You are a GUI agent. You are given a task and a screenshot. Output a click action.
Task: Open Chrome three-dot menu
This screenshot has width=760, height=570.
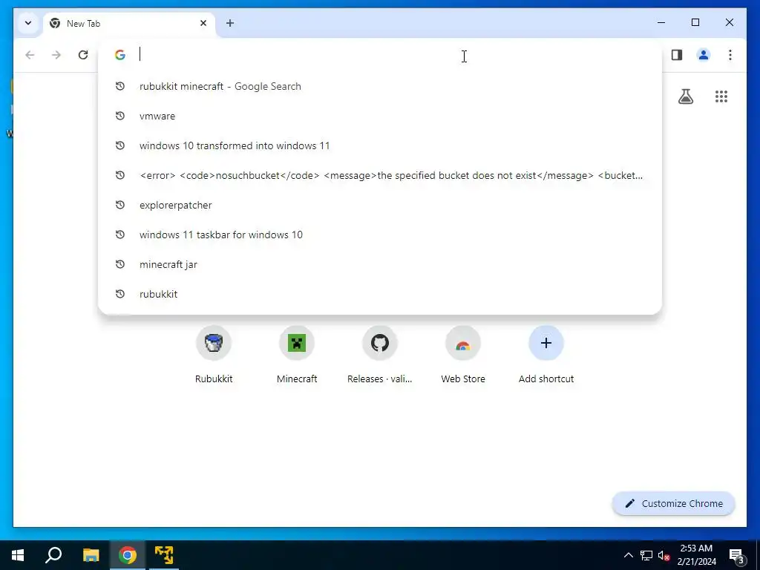point(730,55)
